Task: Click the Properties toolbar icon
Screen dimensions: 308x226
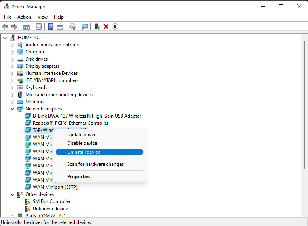Action: (x=38, y=27)
